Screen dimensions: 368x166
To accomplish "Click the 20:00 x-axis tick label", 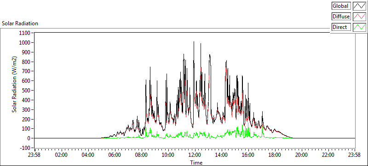I will pos(301,155).
